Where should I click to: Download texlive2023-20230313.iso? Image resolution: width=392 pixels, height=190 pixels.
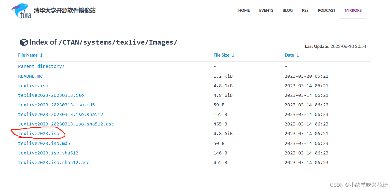51,95
